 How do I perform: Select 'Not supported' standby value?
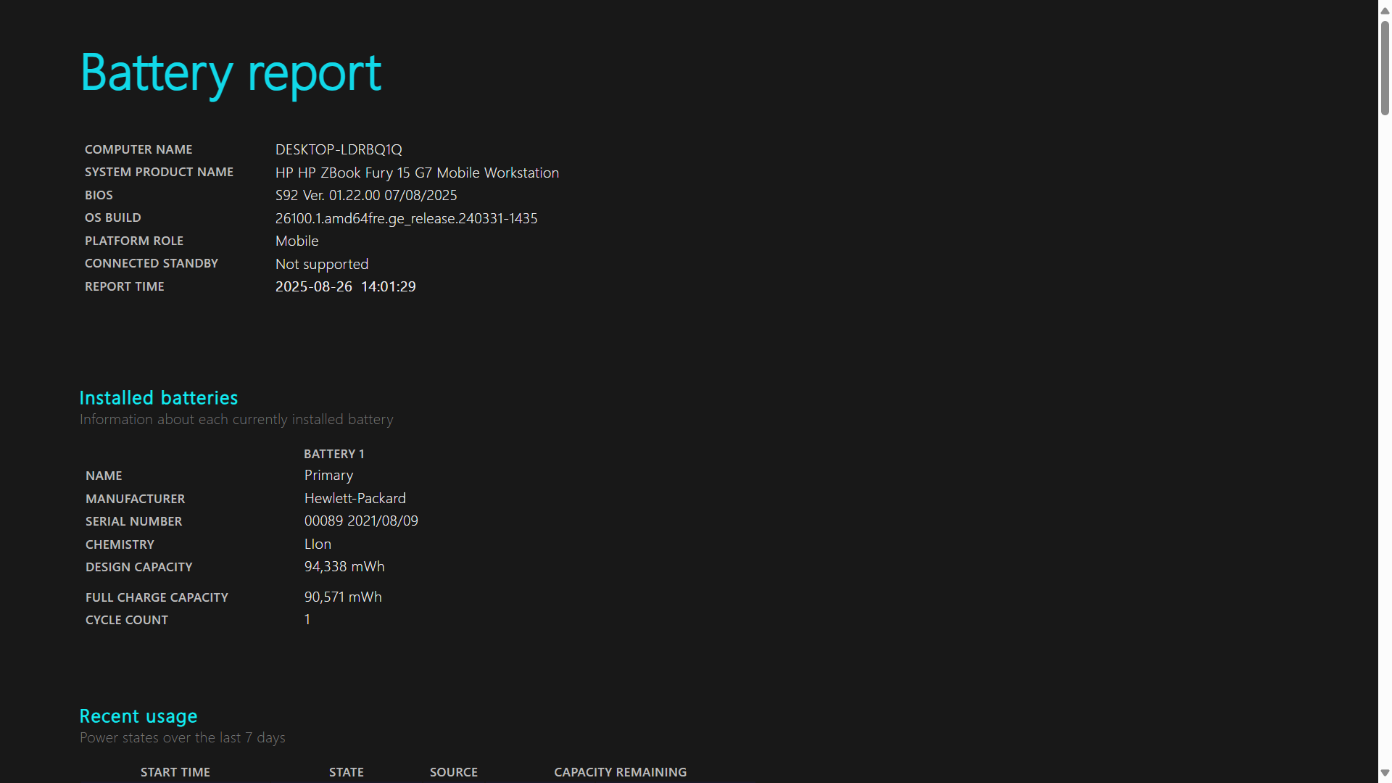(x=322, y=264)
